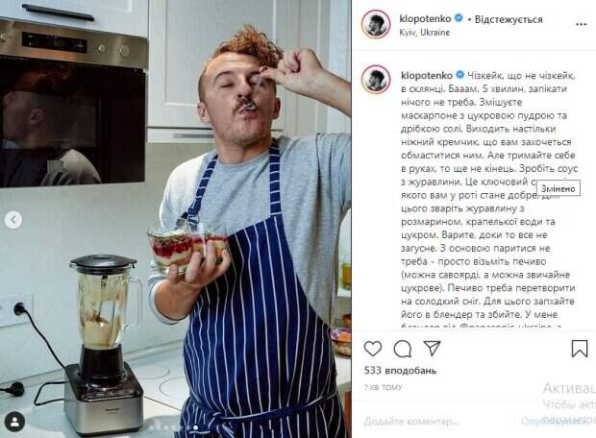This screenshot has width=596, height=438.
Task: Like the post with heart icon
Action: pos(373,349)
